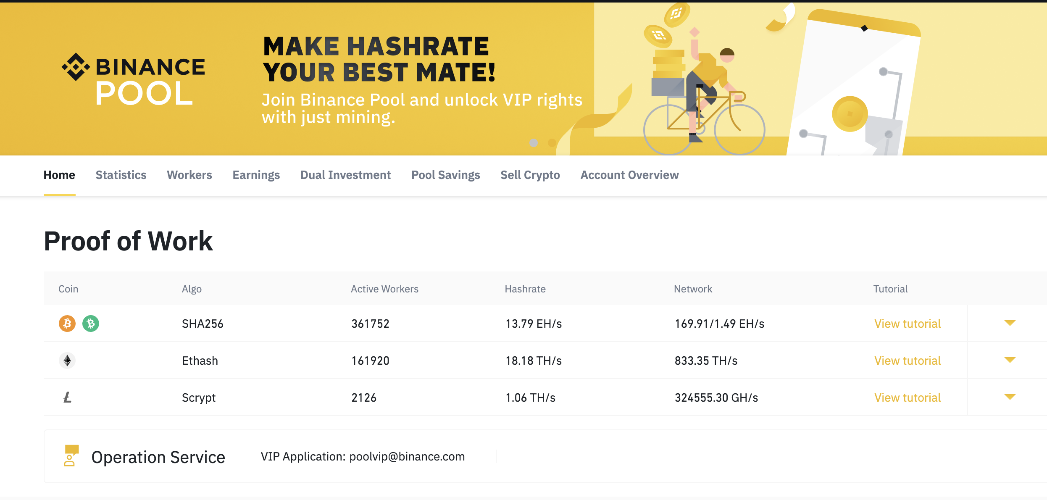Open Account Overview tab
Image resolution: width=1047 pixels, height=500 pixels.
(629, 175)
